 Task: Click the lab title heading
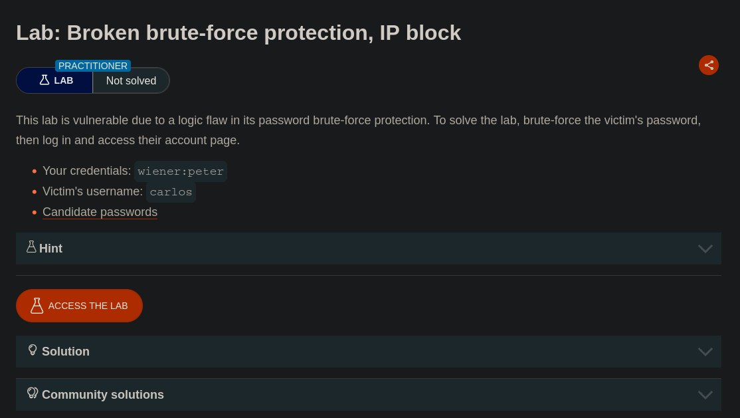pyautogui.click(x=238, y=33)
